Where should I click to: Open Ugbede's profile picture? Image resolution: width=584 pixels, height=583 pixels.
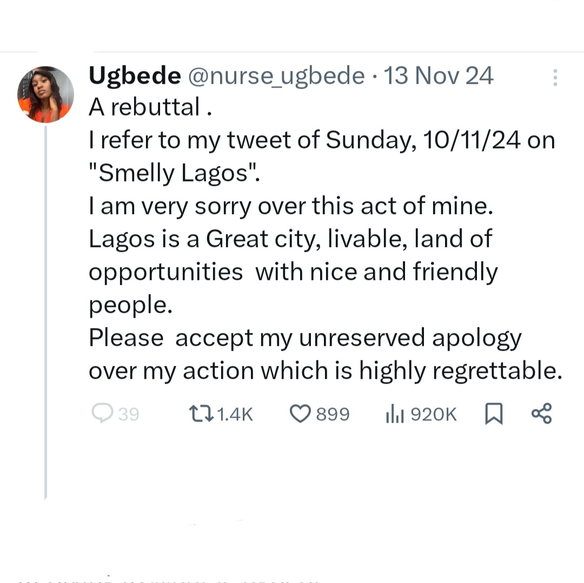(45, 94)
